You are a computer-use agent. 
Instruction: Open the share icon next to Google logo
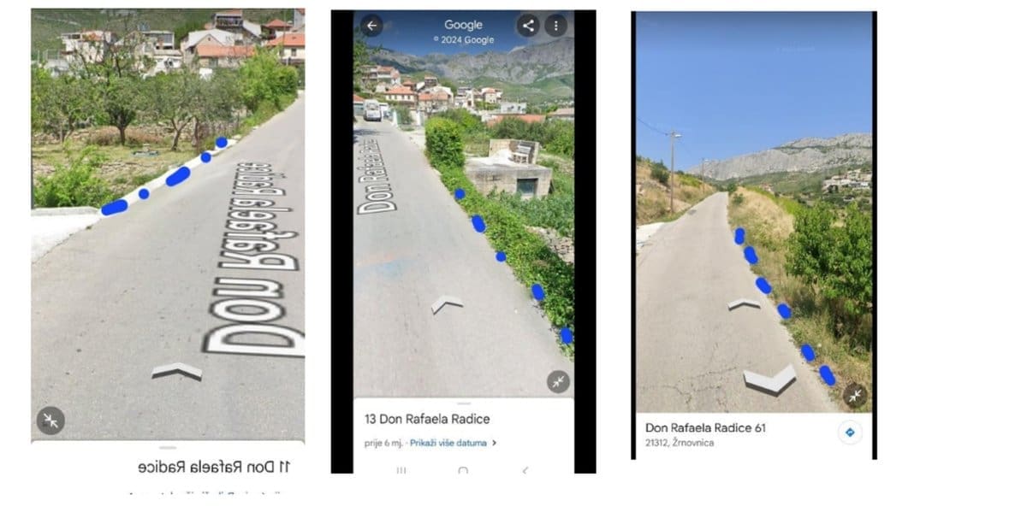point(528,26)
